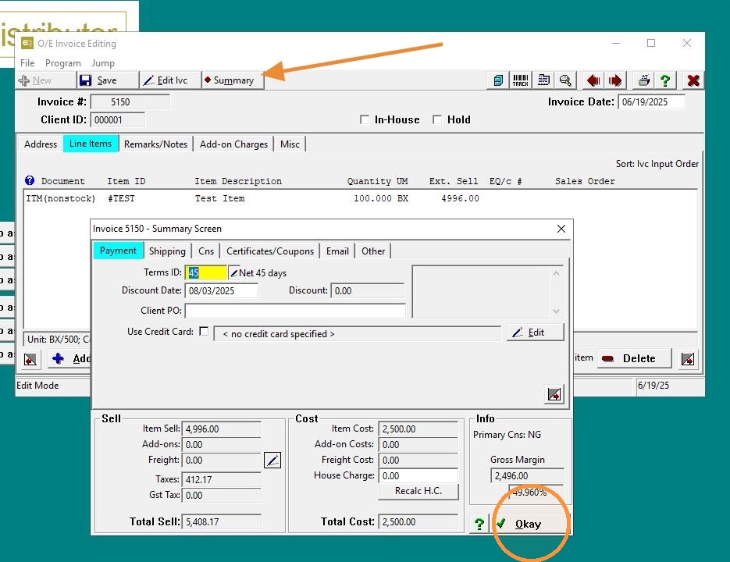The width and height of the screenshot is (730, 562).
Task: Click the bottom-right arrow icon beside Delete
Action: (x=688, y=359)
